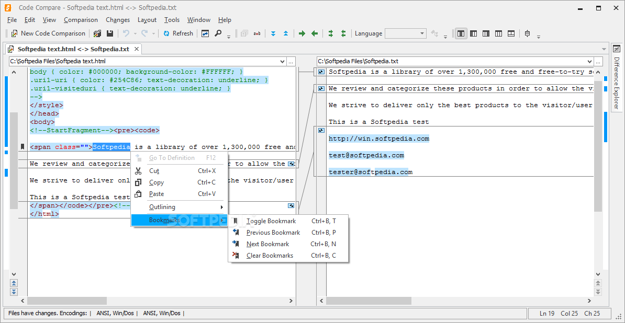Image resolution: width=625 pixels, height=323 pixels.
Task: Select the third layout toggle icon
Action: tap(486, 33)
